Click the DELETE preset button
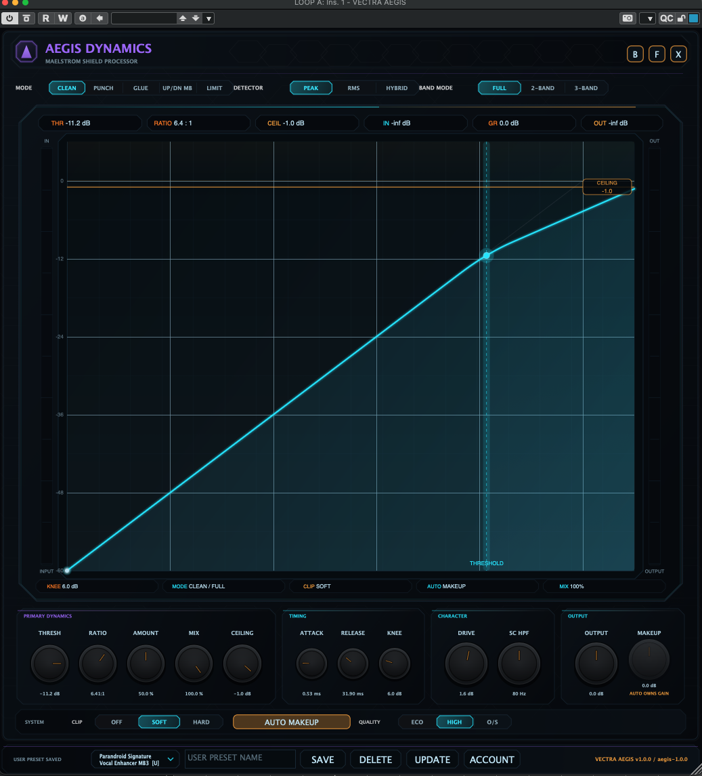This screenshot has width=702, height=776. [x=375, y=760]
